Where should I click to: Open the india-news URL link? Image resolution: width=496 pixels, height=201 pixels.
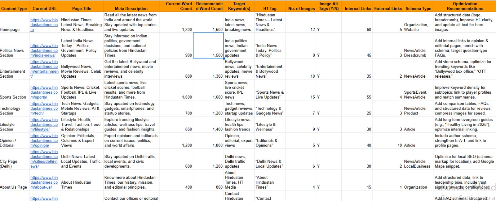click(44, 50)
